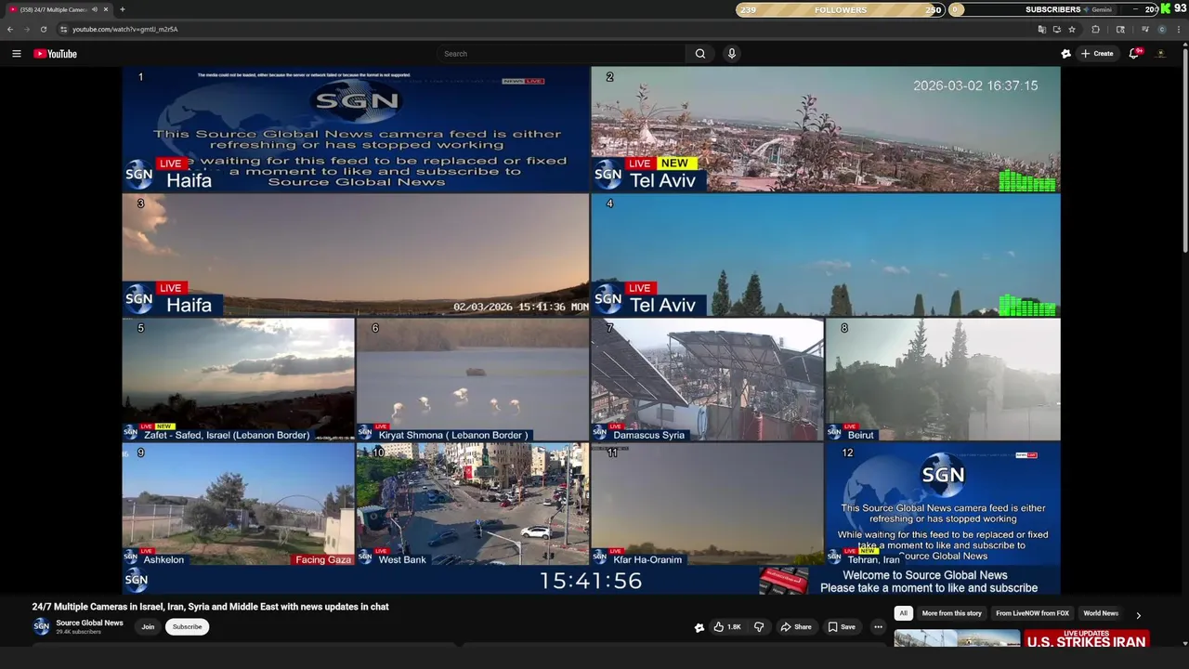
Task: Open Chrome three-dot menu
Action: click(1179, 29)
